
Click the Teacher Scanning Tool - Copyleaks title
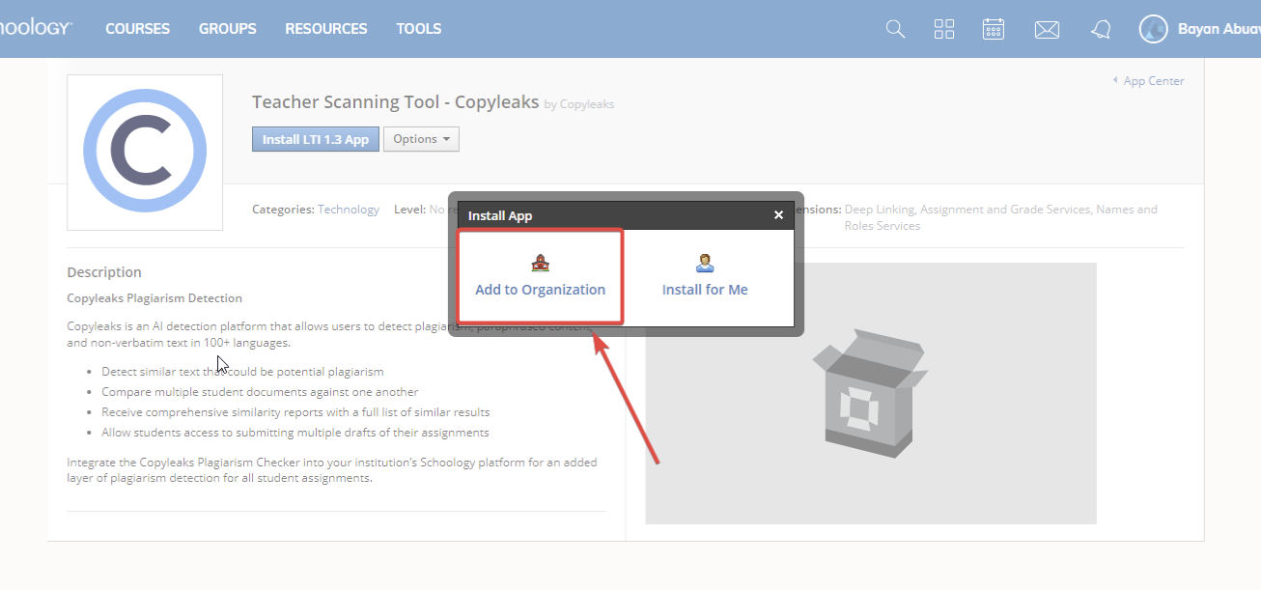coord(396,101)
